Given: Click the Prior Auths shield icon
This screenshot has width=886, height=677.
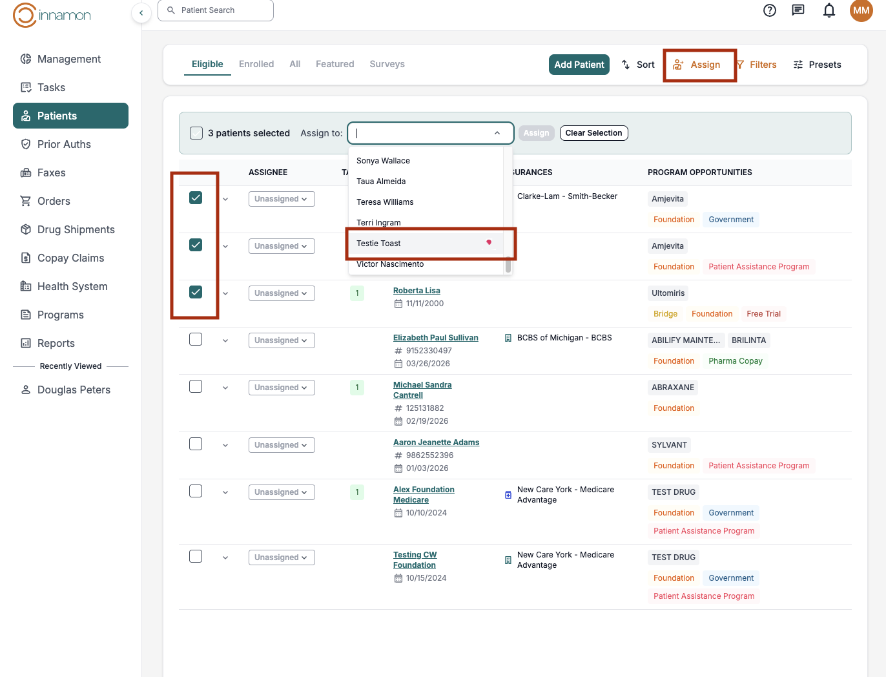Looking at the screenshot, I should pos(26,144).
